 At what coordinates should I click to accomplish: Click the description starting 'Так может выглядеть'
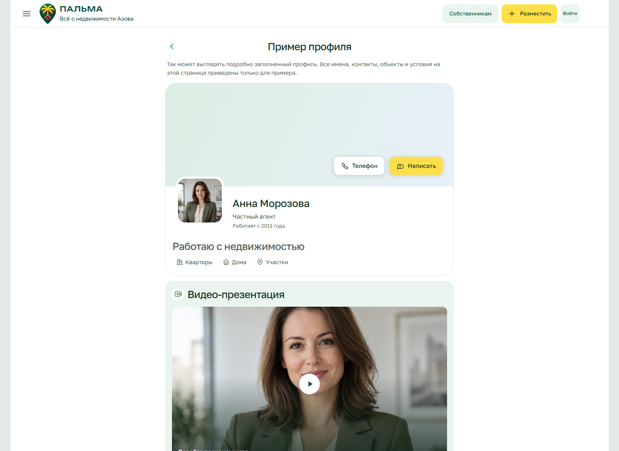pos(303,69)
